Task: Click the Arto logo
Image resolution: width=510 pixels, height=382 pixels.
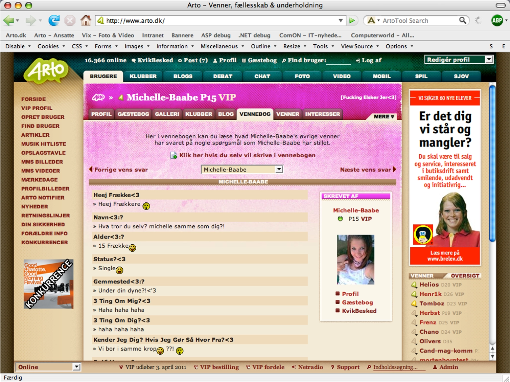Action: 46,70
